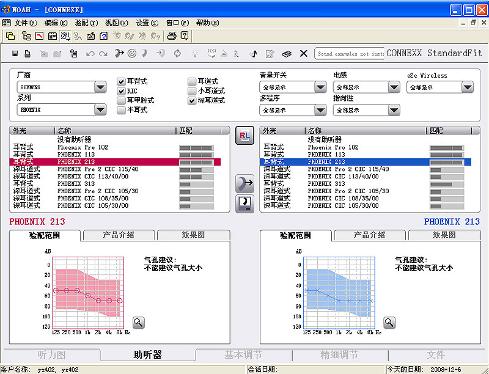489x374 pixels.
Task: Check the 耳甲腔式 checkbox
Action: (121, 101)
